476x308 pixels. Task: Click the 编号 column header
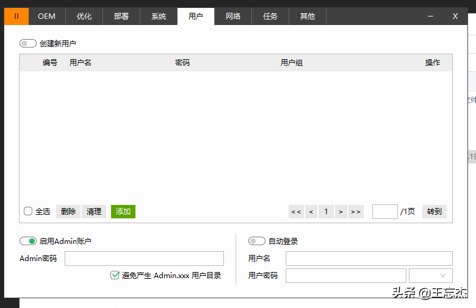(50, 62)
